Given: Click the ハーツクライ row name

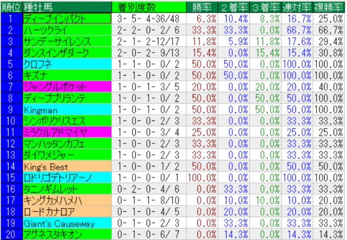Looking at the screenshot, I should click(x=66, y=29).
